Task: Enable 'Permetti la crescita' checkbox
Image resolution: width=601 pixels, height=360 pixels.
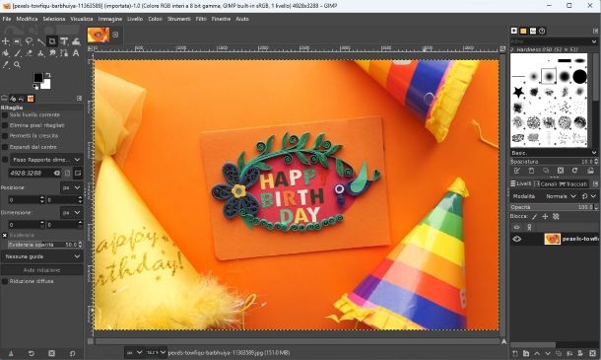Action: [x=5, y=136]
